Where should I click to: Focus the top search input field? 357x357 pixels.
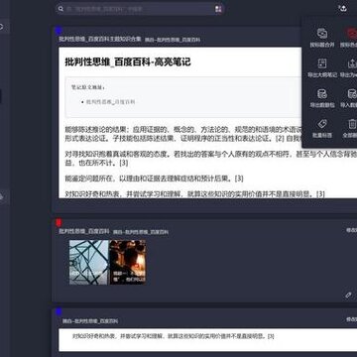139,9
